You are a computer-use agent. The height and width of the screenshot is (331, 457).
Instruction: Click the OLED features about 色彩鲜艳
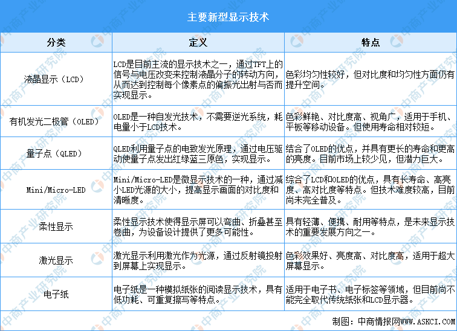click(370, 121)
